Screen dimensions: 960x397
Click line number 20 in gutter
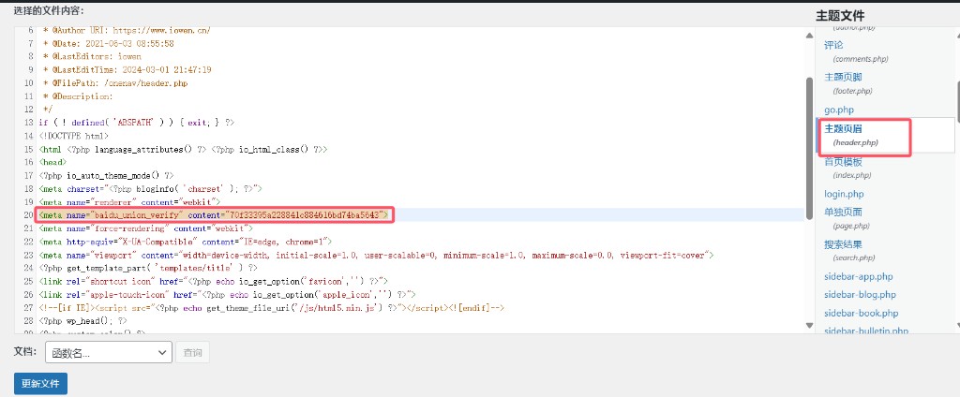[x=27, y=214]
